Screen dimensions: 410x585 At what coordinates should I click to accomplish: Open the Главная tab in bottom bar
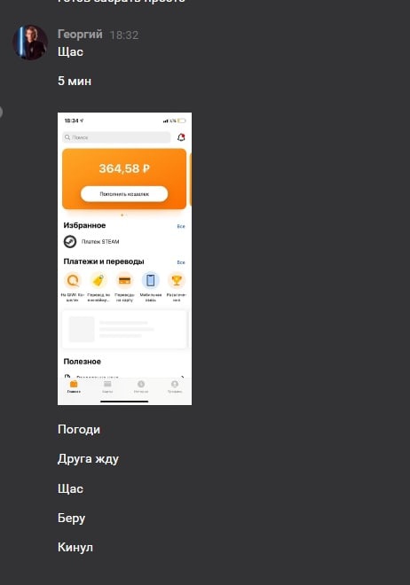[74, 386]
